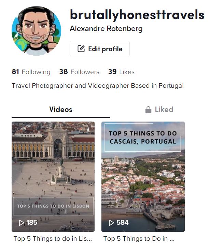Viewport: 210px width, 252px height.
Task: Open the 38 Followers list
Action: (79, 72)
